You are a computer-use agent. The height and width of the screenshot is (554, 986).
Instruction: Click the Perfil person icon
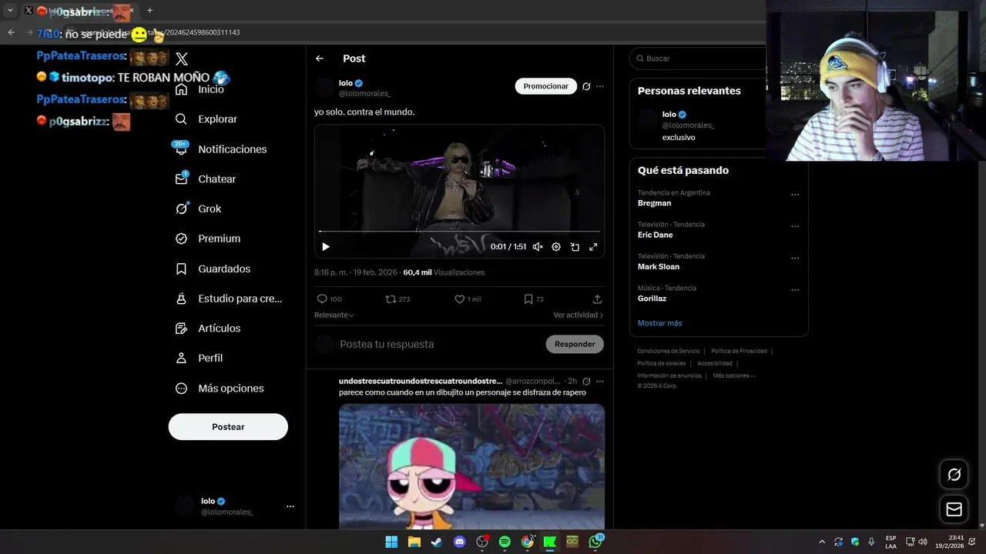[x=181, y=359]
